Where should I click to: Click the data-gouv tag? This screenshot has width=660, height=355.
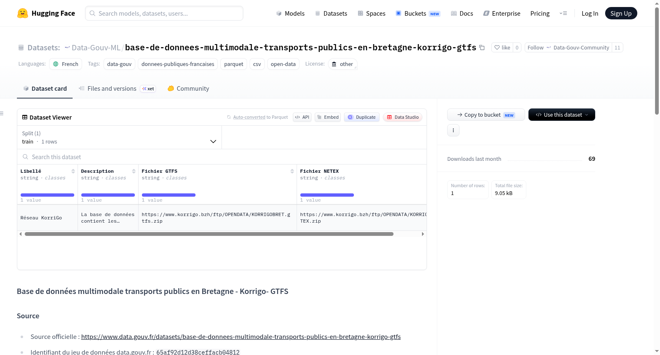[x=119, y=64]
